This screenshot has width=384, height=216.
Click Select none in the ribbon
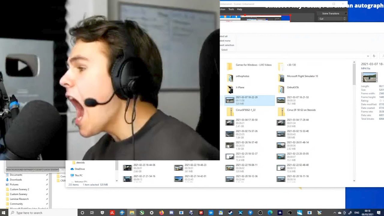pyautogui.click(x=225, y=41)
